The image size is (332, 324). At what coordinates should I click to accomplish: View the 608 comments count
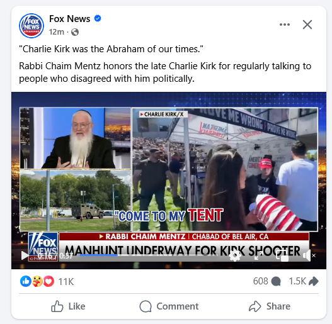[266, 281]
